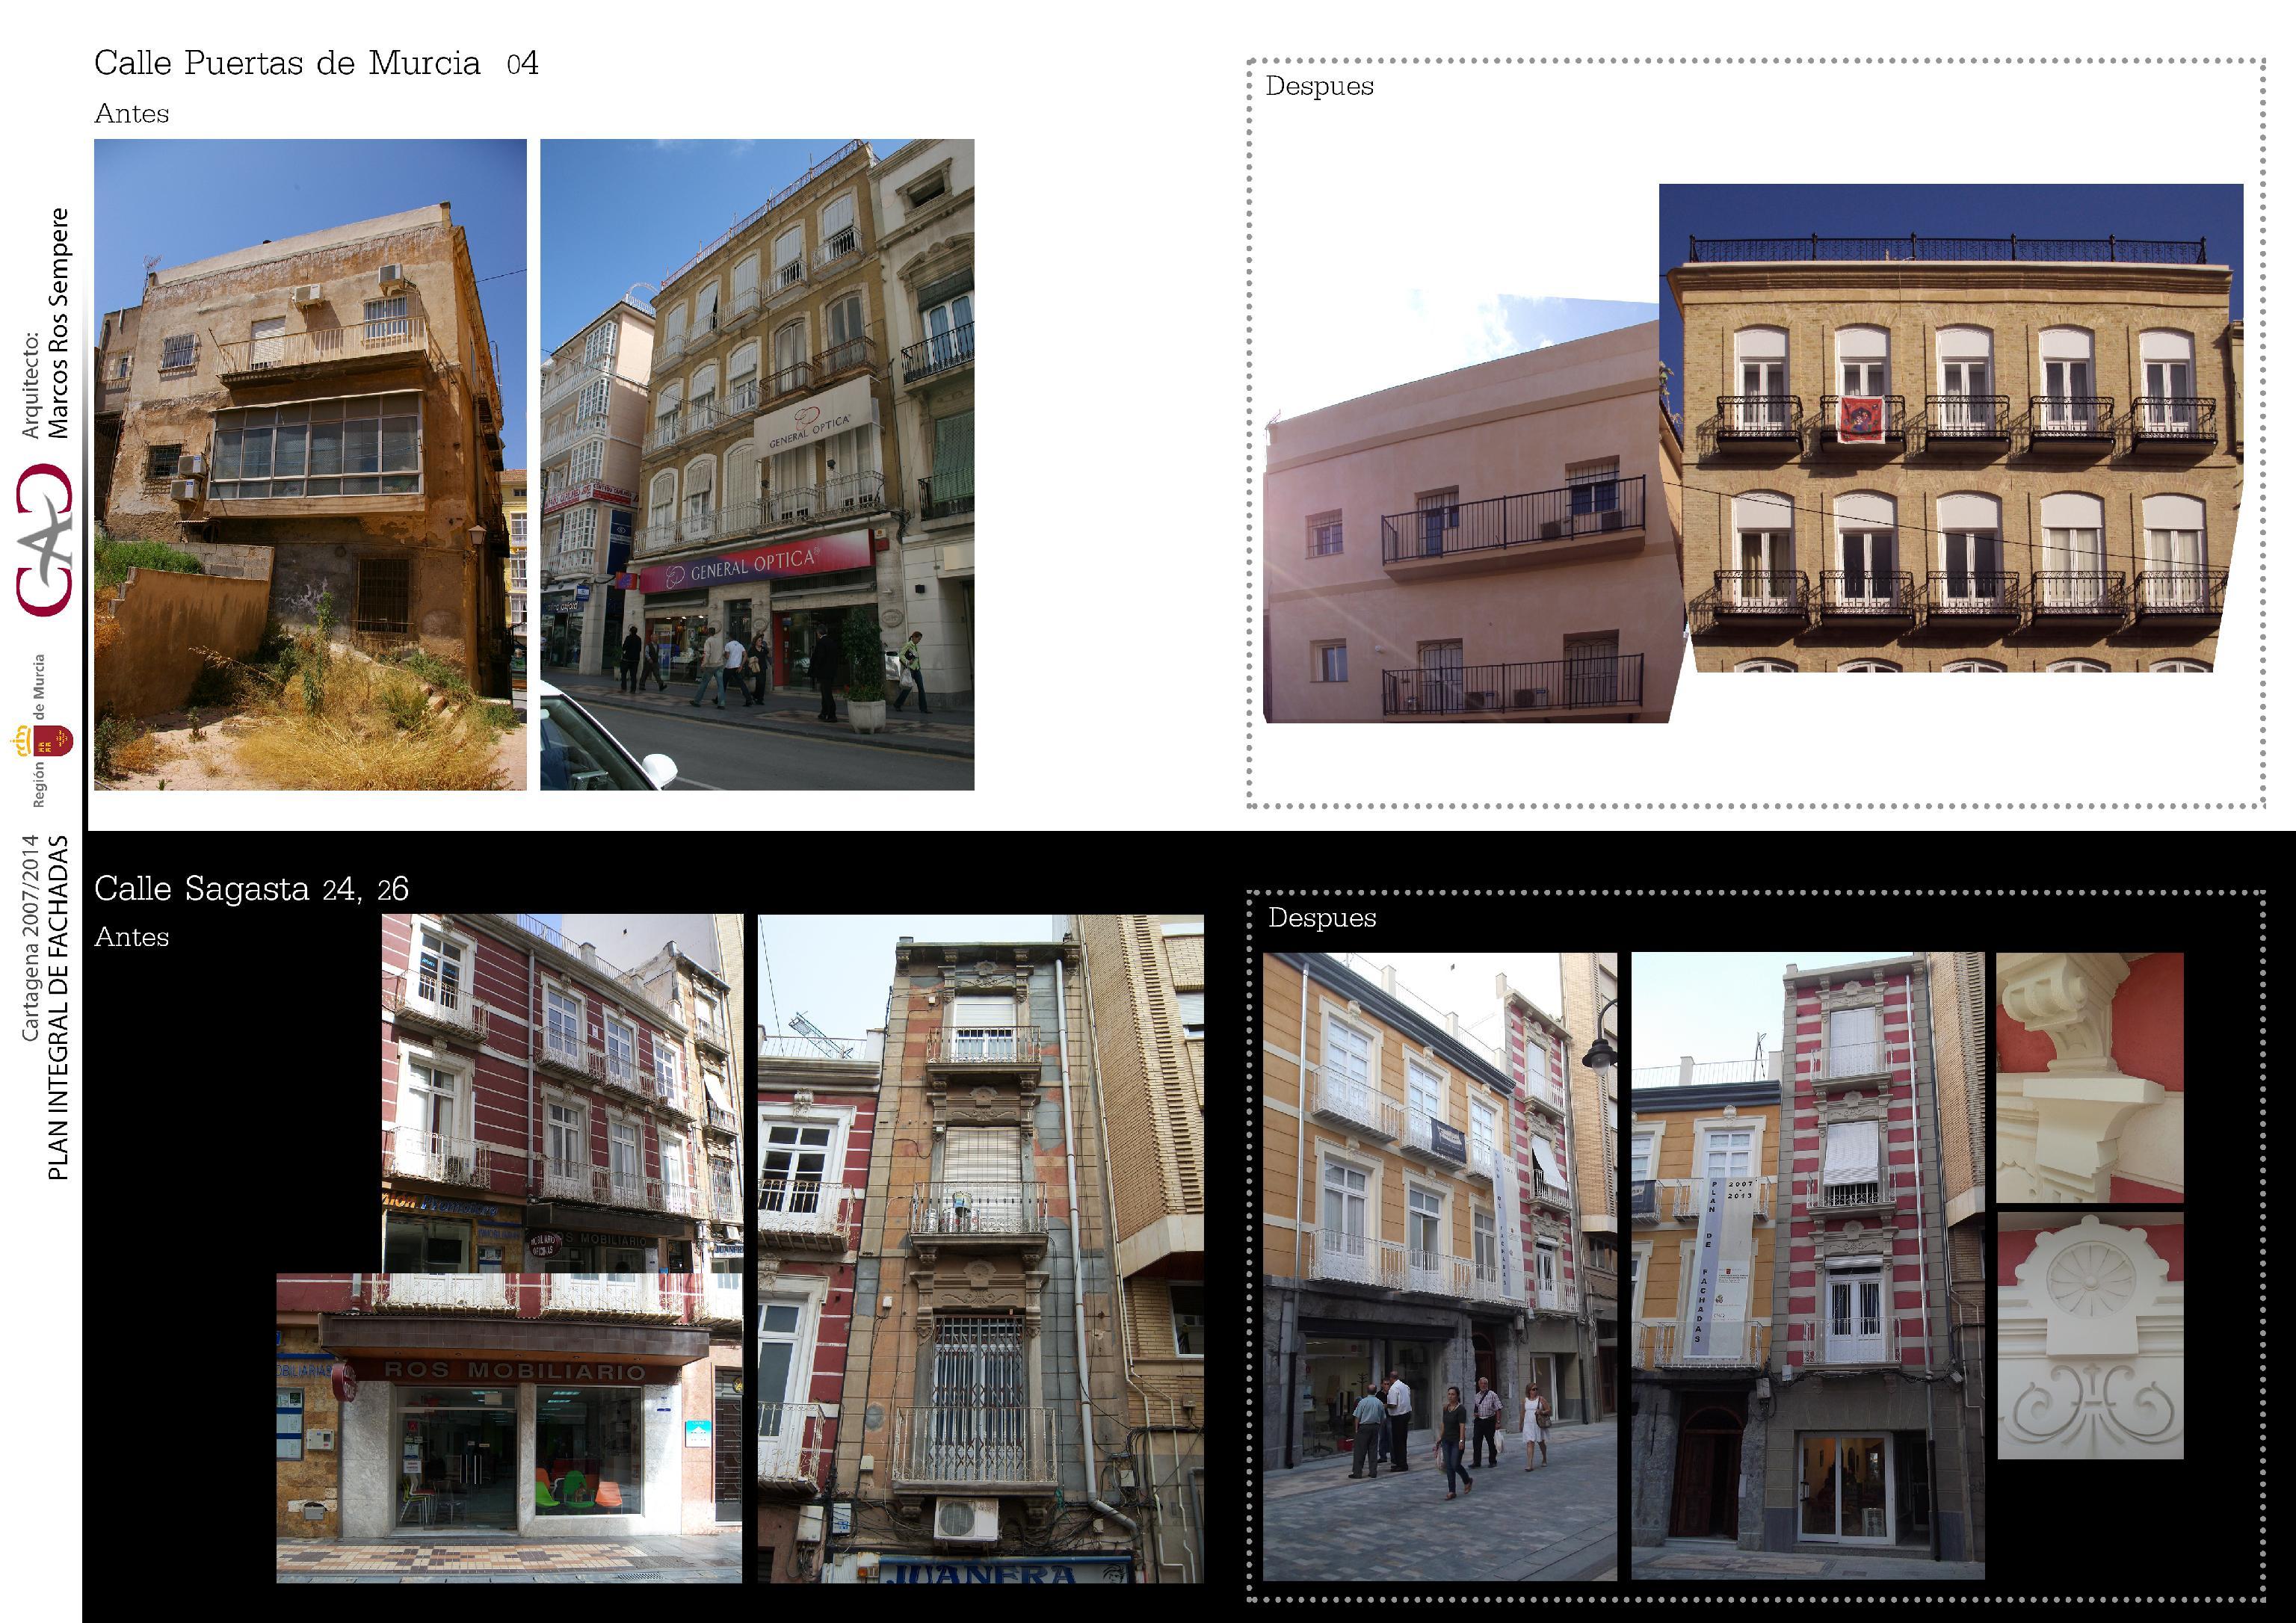Click the 'Despues' label in top dotted box

click(1319, 86)
